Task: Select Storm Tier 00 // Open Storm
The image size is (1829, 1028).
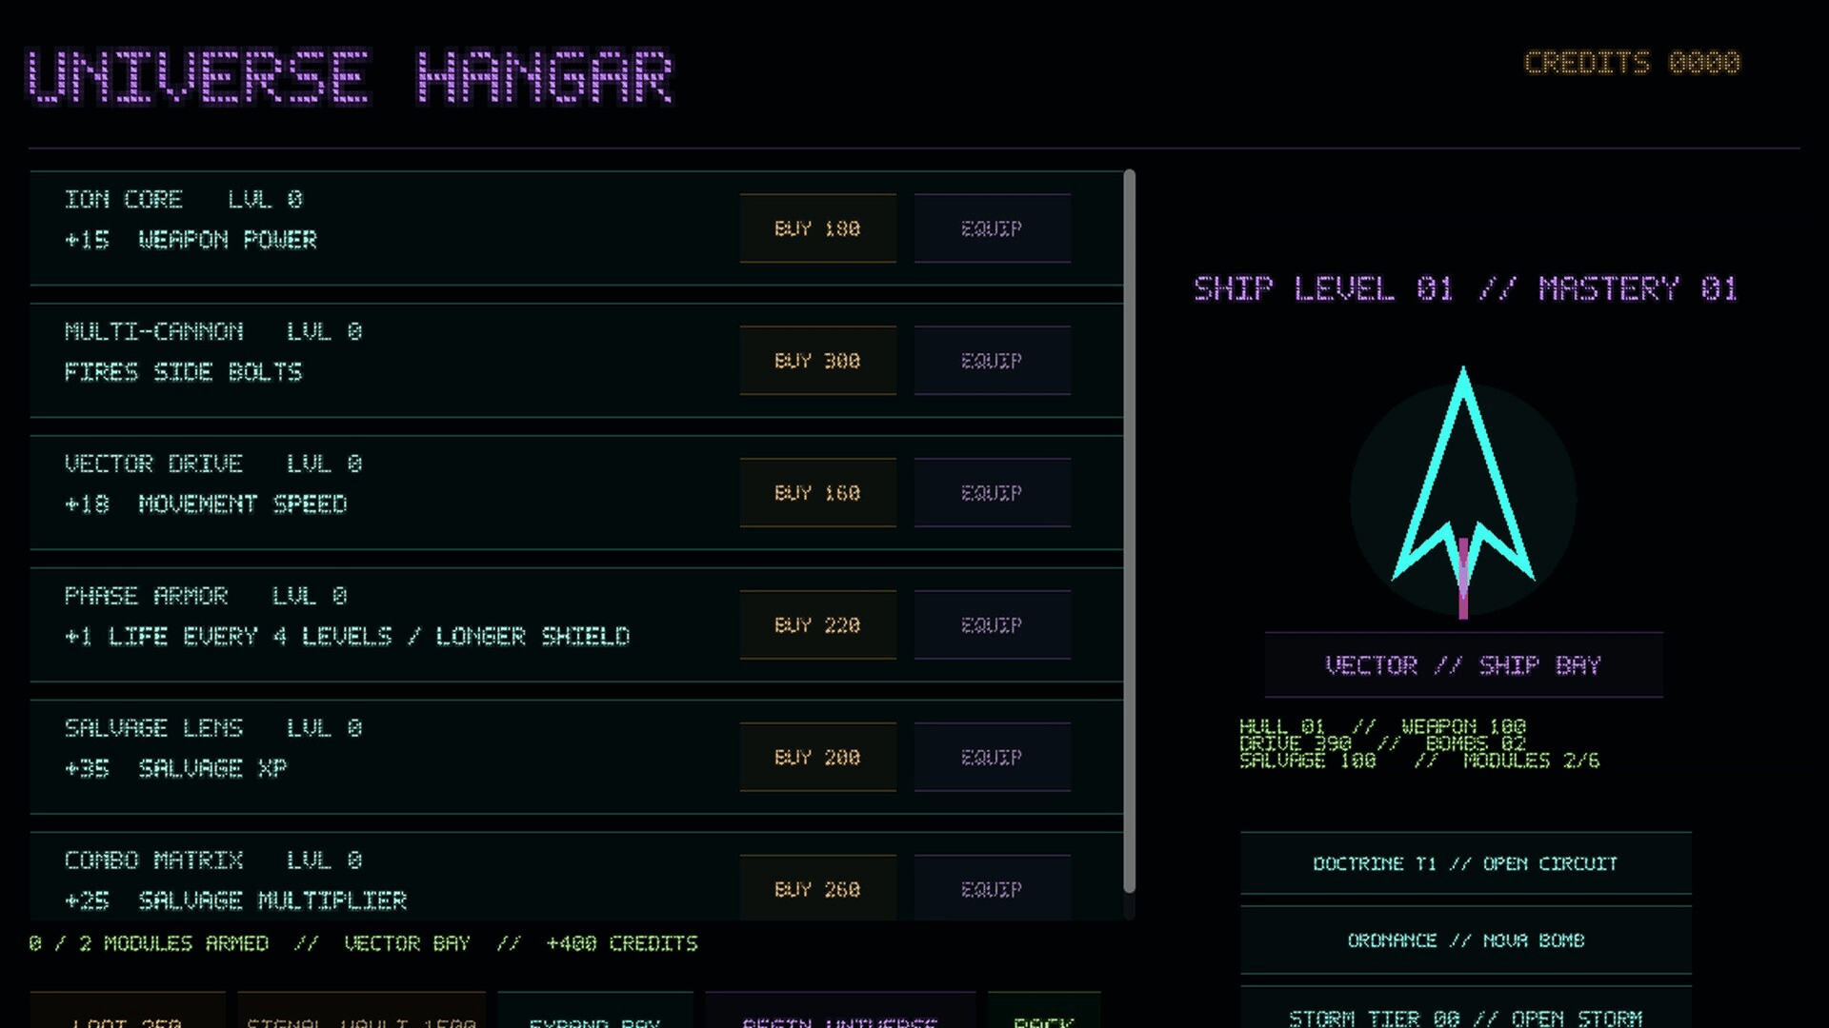Action: tap(1465, 1009)
